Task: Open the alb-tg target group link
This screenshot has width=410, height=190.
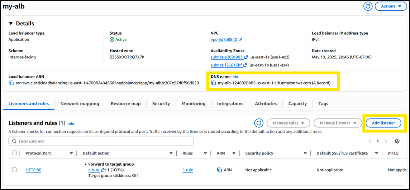Action: (94, 170)
